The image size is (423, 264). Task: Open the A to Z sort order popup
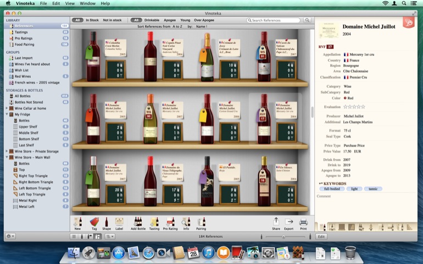pyautogui.click(x=177, y=26)
